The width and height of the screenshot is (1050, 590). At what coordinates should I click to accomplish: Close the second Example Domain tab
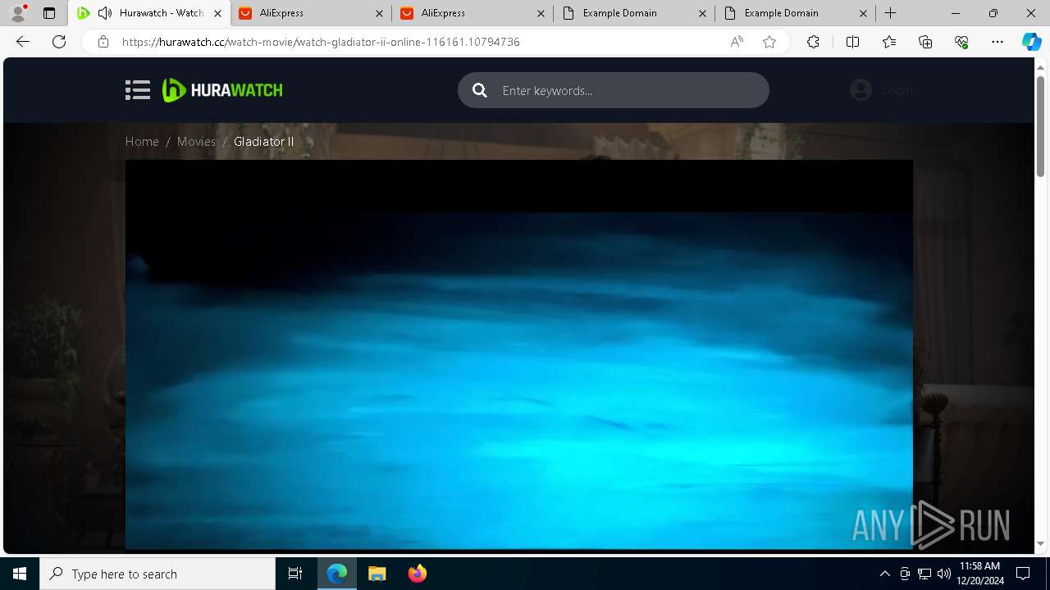pyautogui.click(x=864, y=13)
